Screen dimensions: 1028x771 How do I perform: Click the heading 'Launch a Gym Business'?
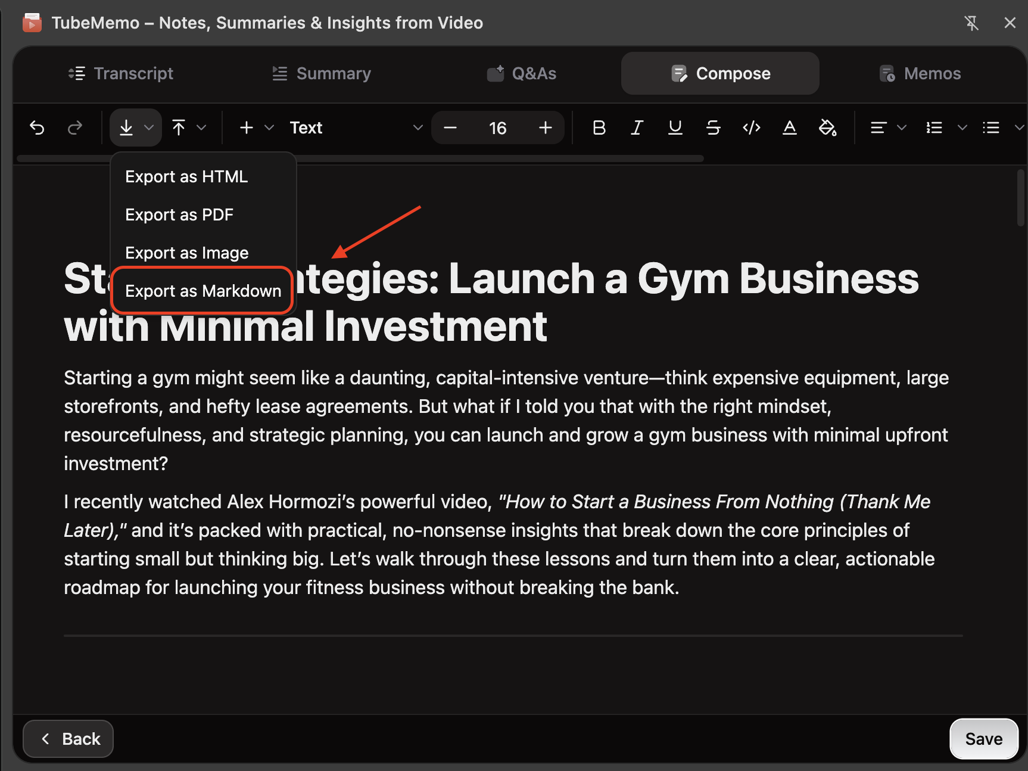point(684,279)
